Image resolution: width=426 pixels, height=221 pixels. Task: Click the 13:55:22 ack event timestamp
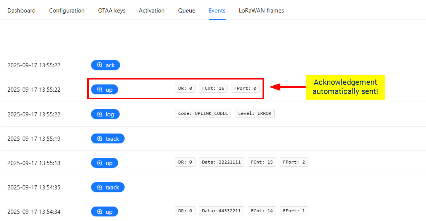(34, 65)
